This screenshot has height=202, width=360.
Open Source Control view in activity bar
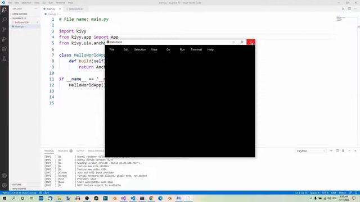tap(4, 29)
